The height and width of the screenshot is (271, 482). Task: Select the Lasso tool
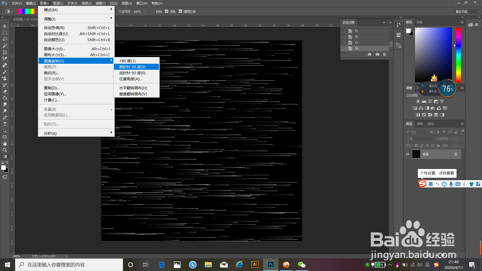5,39
